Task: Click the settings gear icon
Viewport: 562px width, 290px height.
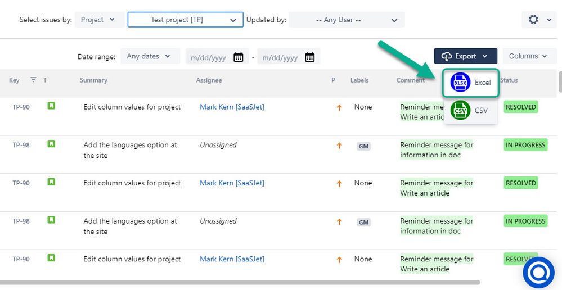Action: (534, 20)
